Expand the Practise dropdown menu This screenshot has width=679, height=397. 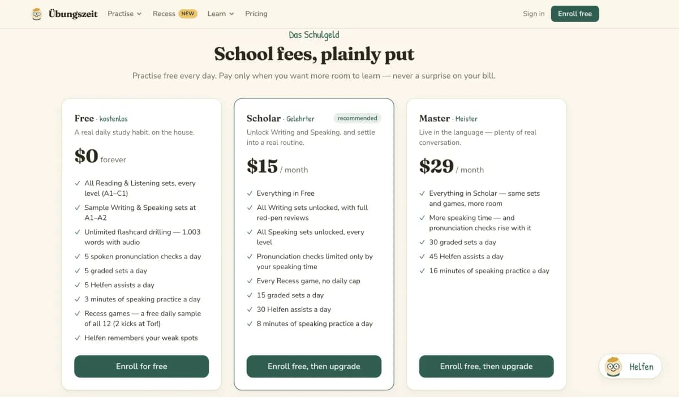tap(124, 14)
